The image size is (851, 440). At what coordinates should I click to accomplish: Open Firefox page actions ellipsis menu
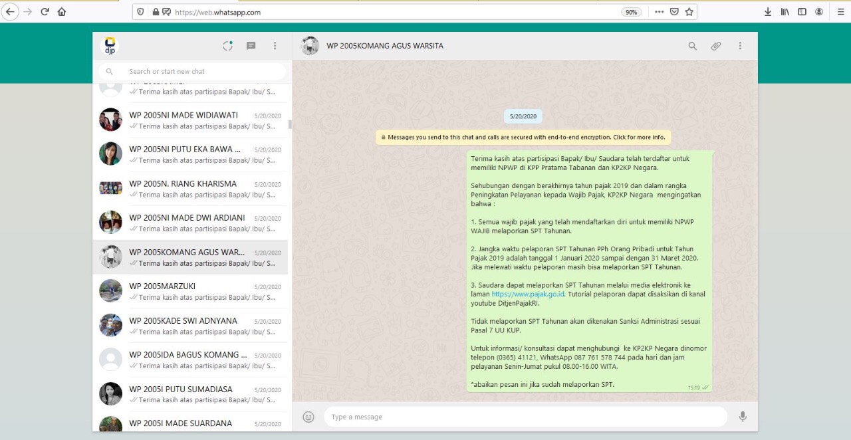point(659,12)
